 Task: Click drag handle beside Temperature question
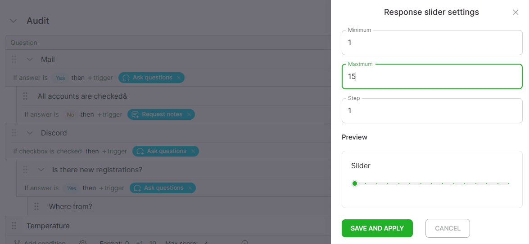(x=14, y=226)
